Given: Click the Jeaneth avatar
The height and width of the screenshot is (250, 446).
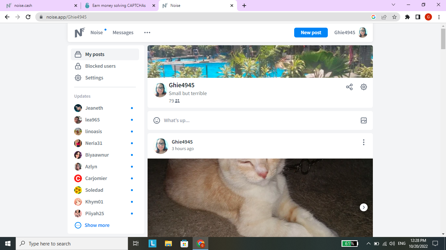Looking at the screenshot, I should tap(78, 108).
